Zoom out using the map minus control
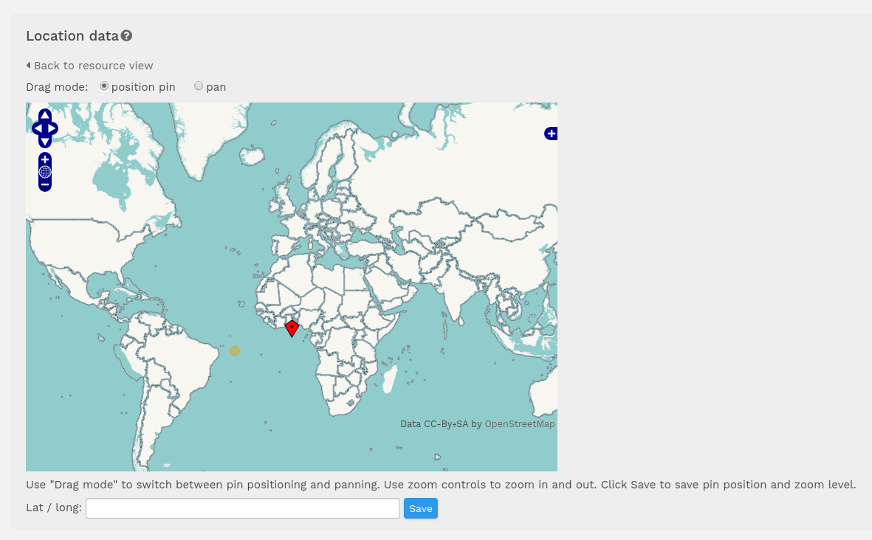Screen dimensions: 872x540 click(x=45, y=184)
